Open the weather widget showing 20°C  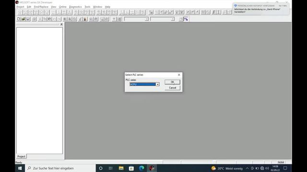[227, 168]
